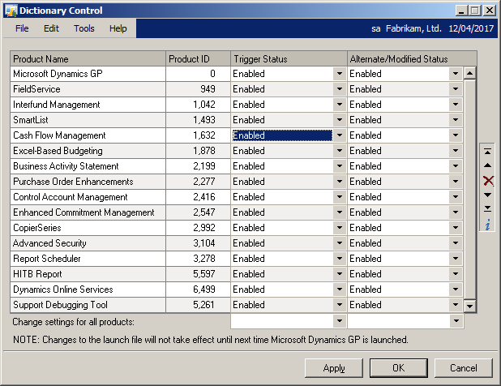Click Product ID 5,261 cell
This screenshot has width=501, height=386.
(x=198, y=305)
